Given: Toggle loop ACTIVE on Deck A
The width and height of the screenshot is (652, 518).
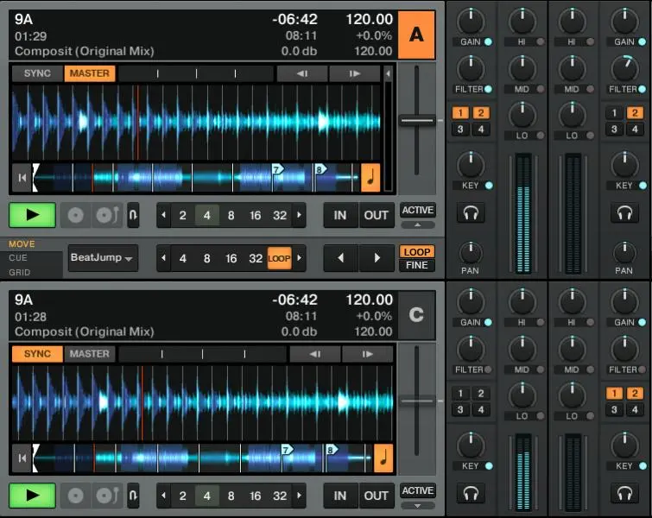Looking at the screenshot, I should (x=417, y=210).
